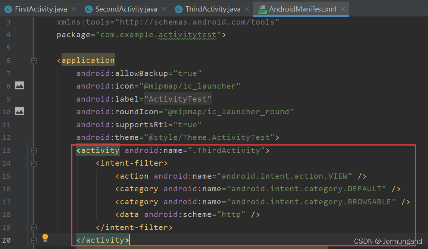Open the yellow lightbulb quick-fix icon
The image size is (428, 249).
[x=45, y=238]
